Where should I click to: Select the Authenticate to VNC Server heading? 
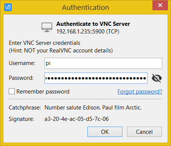[93, 24]
